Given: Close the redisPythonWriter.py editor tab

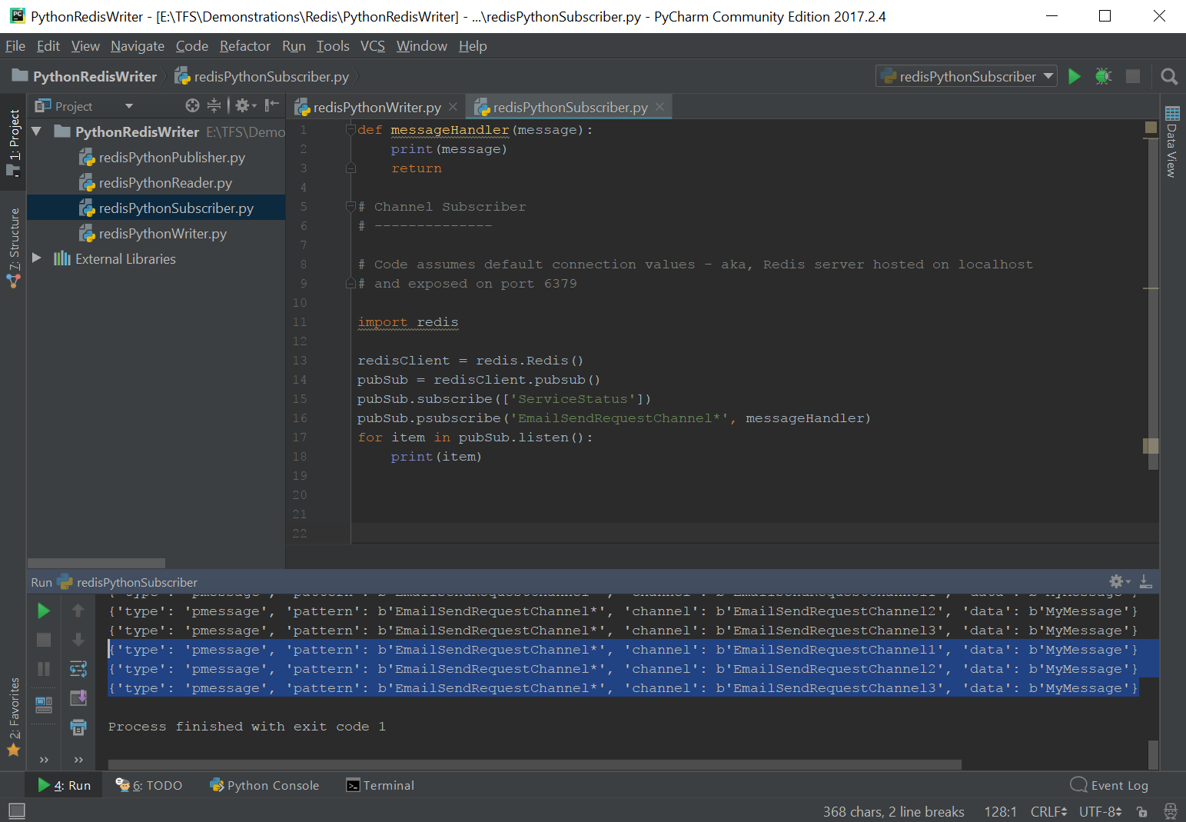Looking at the screenshot, I should click(x=453, y=107).
